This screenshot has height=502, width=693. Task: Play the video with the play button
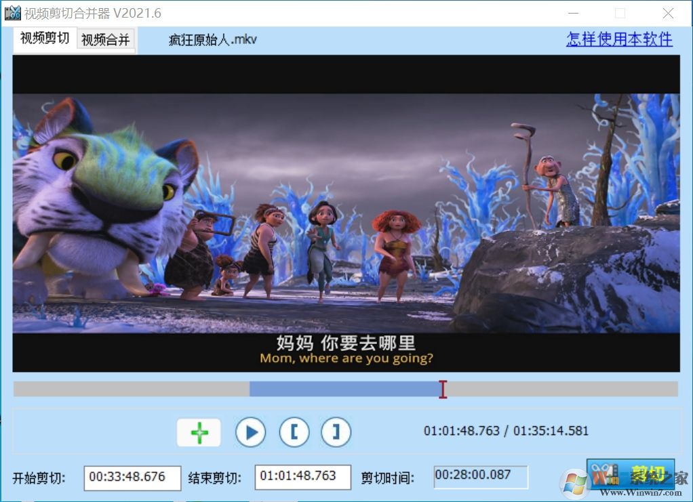pyautogui.click(x=251, y=432)
